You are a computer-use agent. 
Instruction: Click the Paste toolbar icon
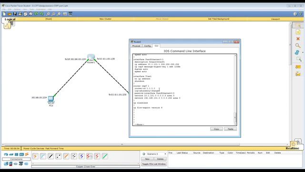coord(30,14)
